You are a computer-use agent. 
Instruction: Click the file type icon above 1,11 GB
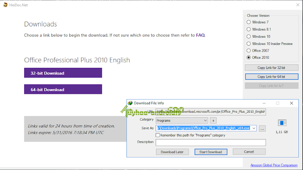click(x=282, y=123)
